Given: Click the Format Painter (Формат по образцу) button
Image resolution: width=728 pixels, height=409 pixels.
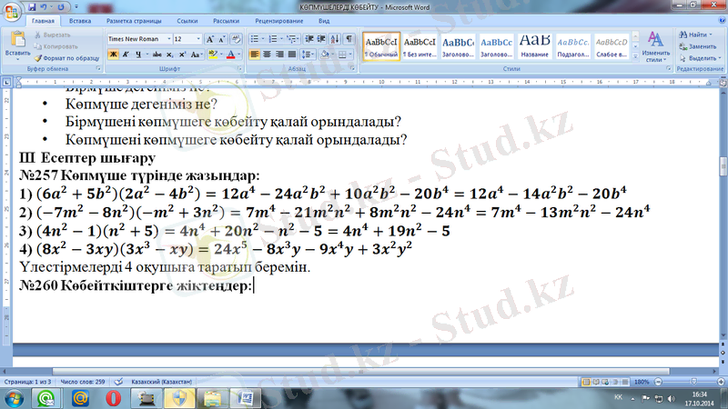Looking at the screenshot, I should click(x=69, y=56).
